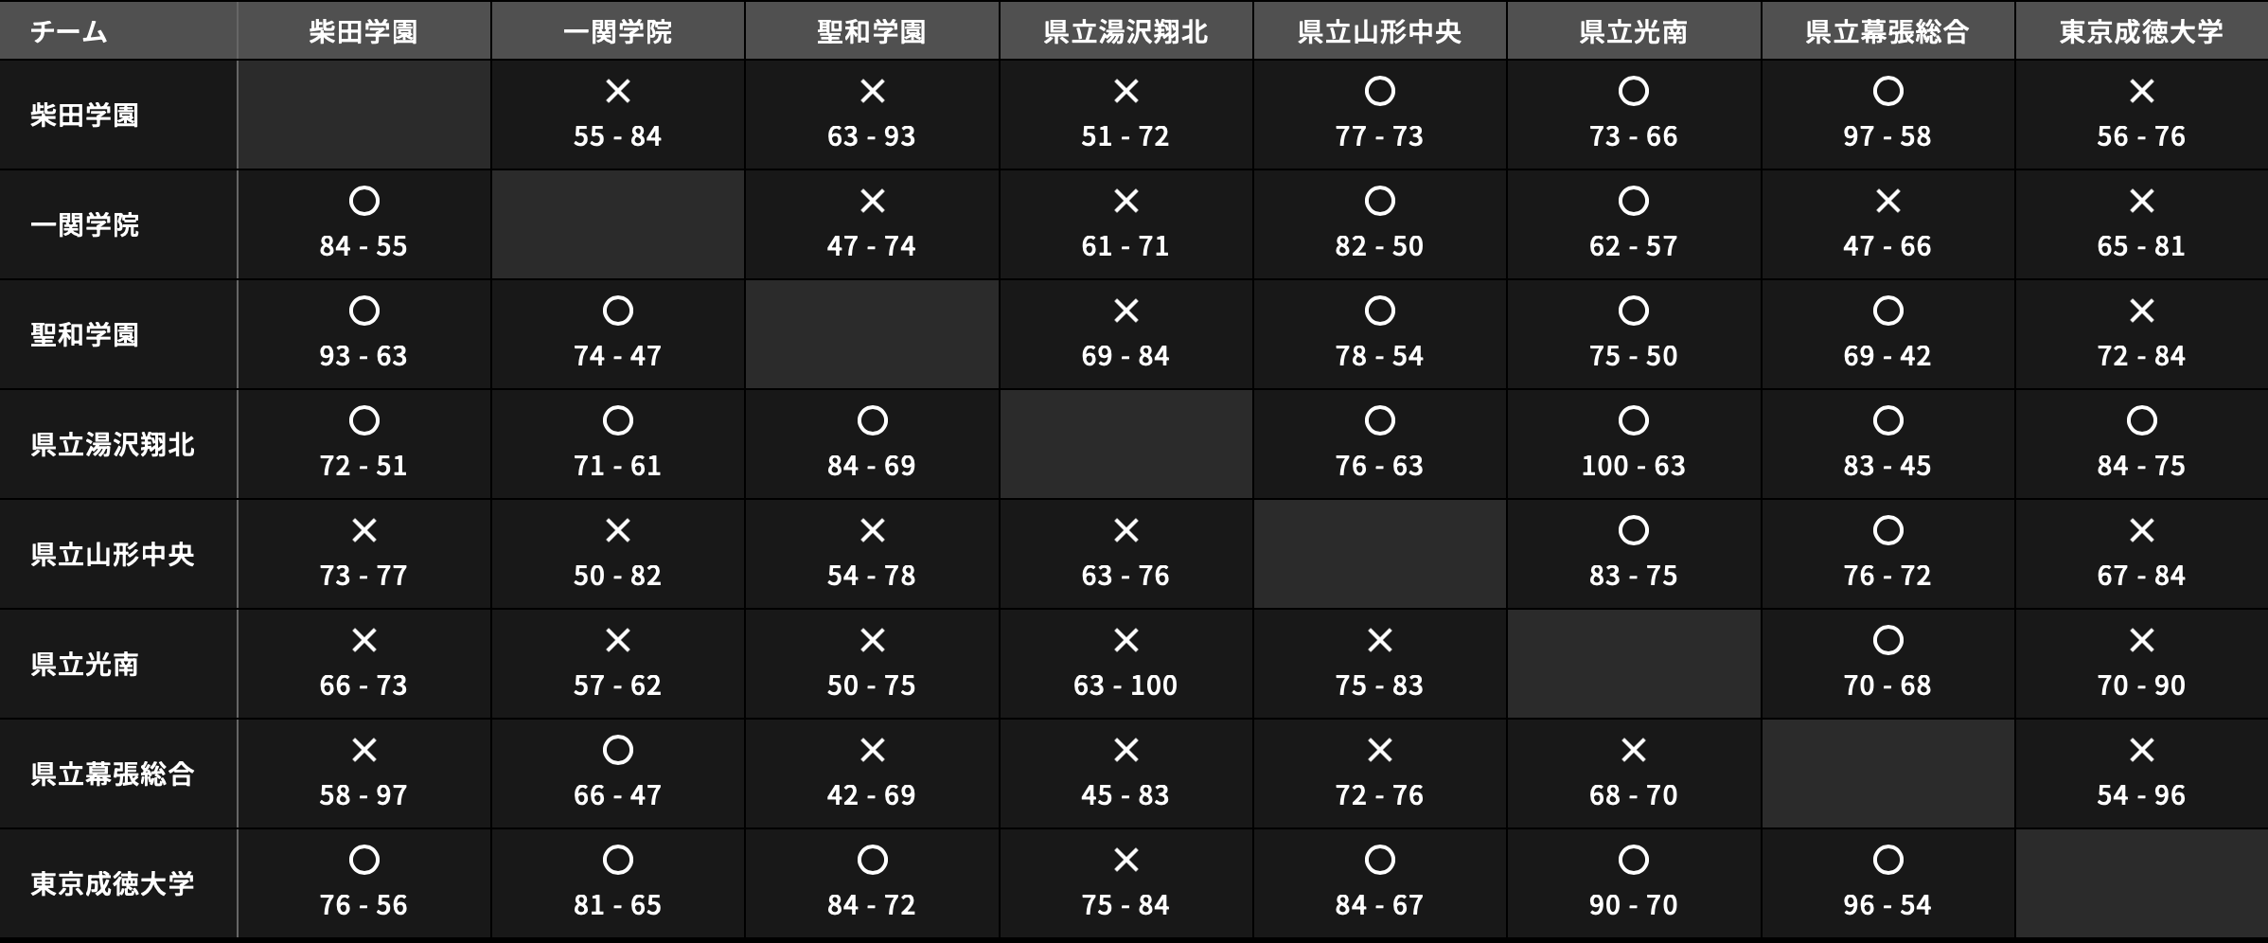
Task: Click the win circle above 77 - 73
Action: (x=1379, y=91)
